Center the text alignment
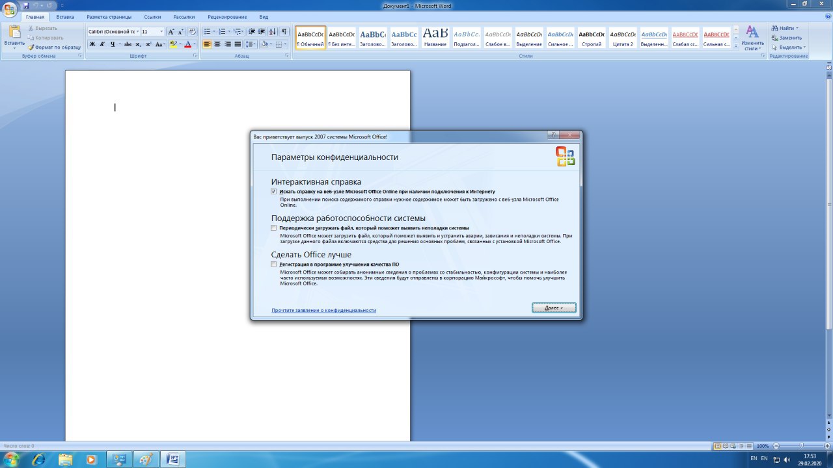Screen dimensions: 833x468 point(217,44)
